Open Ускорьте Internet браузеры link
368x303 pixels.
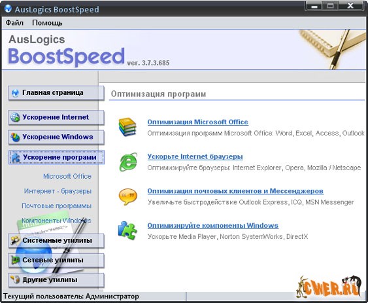(195, 156)
